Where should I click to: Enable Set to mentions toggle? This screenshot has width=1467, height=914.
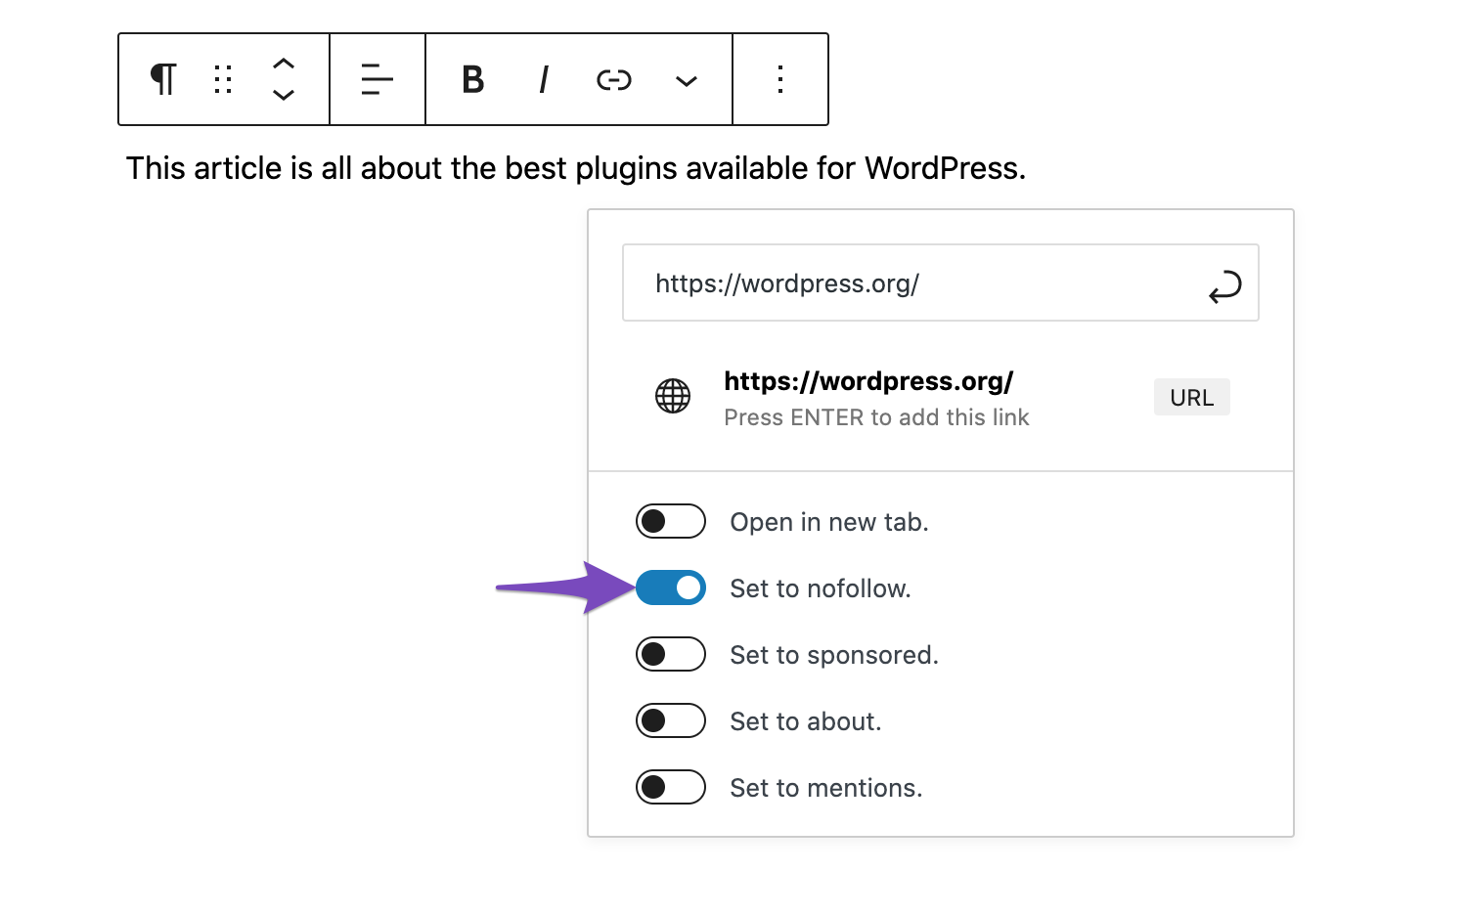click(x=671, y=787)
